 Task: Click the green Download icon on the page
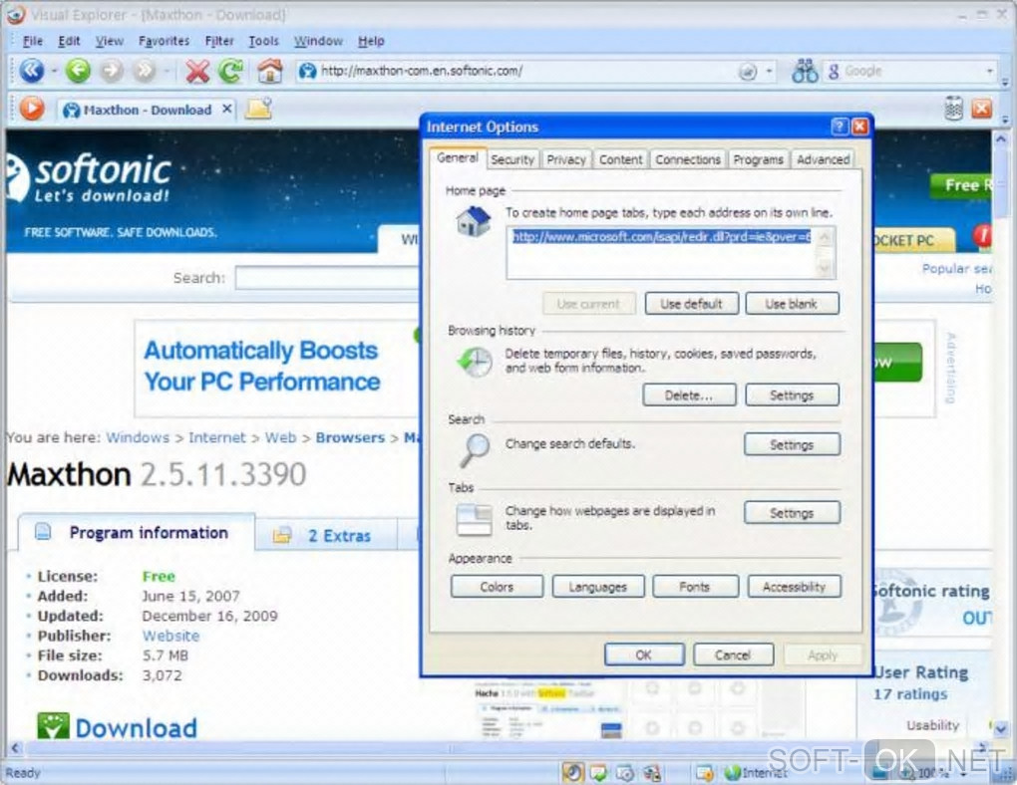click(53, 726)
